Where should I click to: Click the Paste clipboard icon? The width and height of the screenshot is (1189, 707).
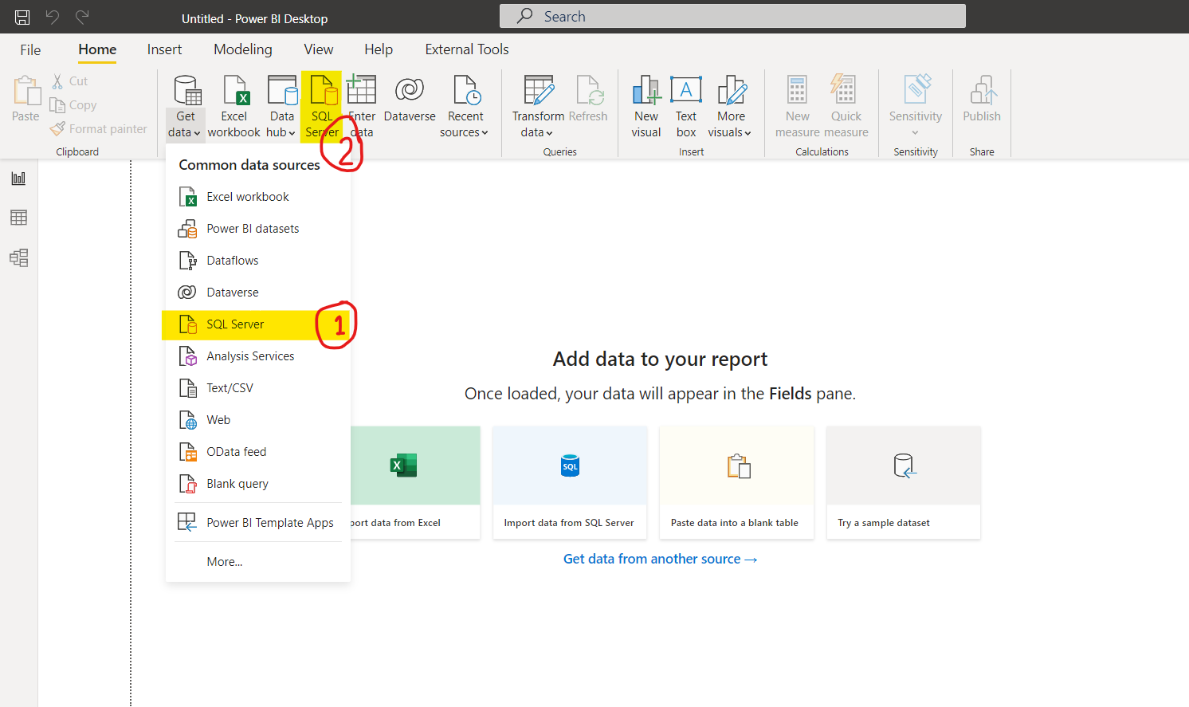coord(26,91)
